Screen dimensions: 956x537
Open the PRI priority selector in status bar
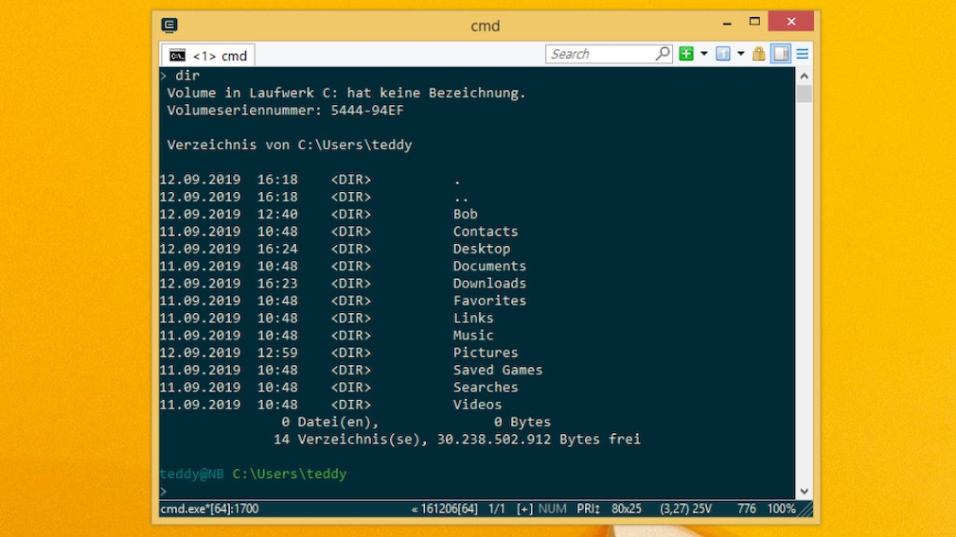(x=588, y=509)
